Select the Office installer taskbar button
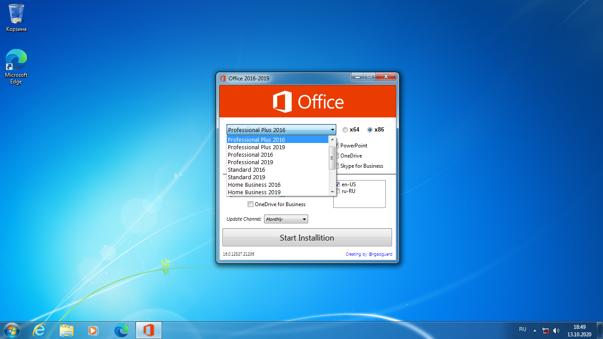This screenshot has height=339, width=603. (149, 330)
